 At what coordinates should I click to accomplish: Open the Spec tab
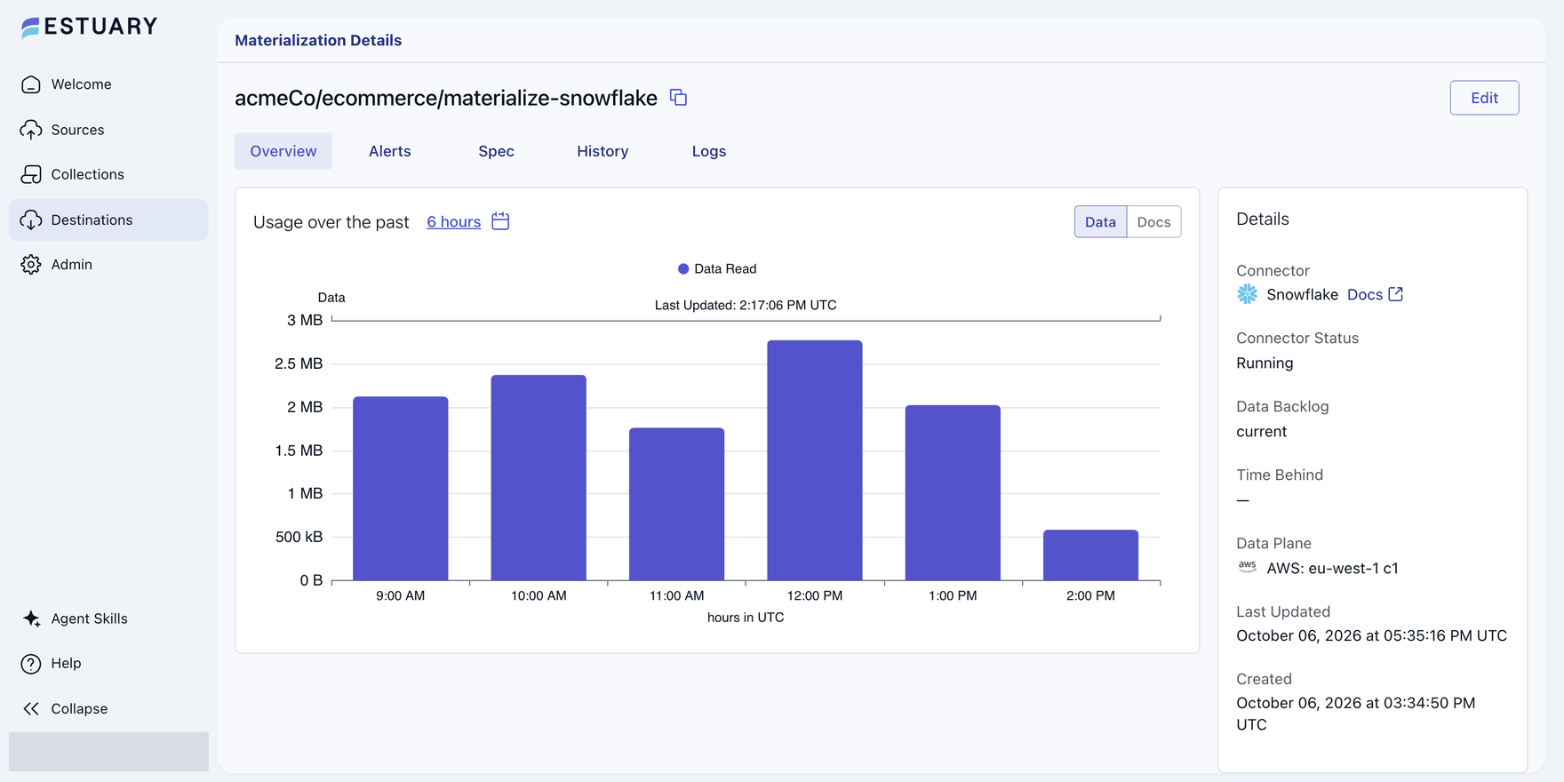[x=496, y=151]
